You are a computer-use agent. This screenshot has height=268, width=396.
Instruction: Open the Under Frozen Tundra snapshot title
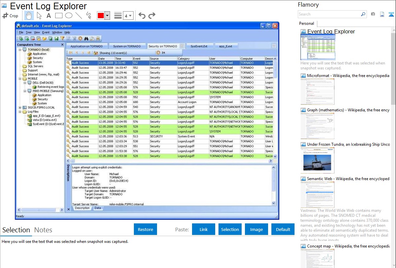pyautogui.click(x=348, y=144)
